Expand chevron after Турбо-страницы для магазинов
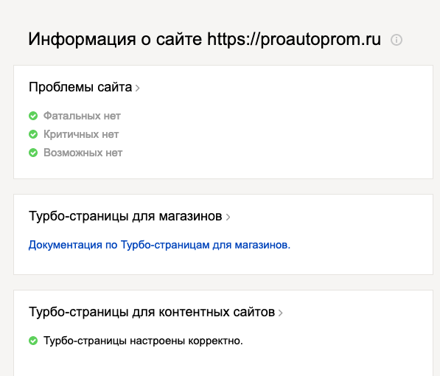Viewport: 440px width, 376px height. pos(228,217)
